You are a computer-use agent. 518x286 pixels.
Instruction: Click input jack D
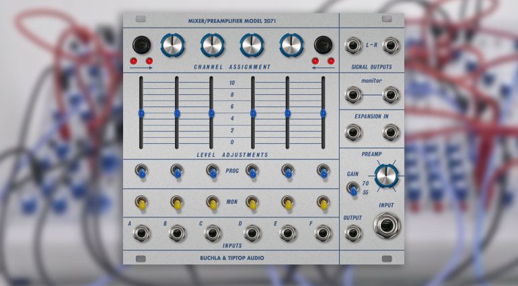click(252, 233)
